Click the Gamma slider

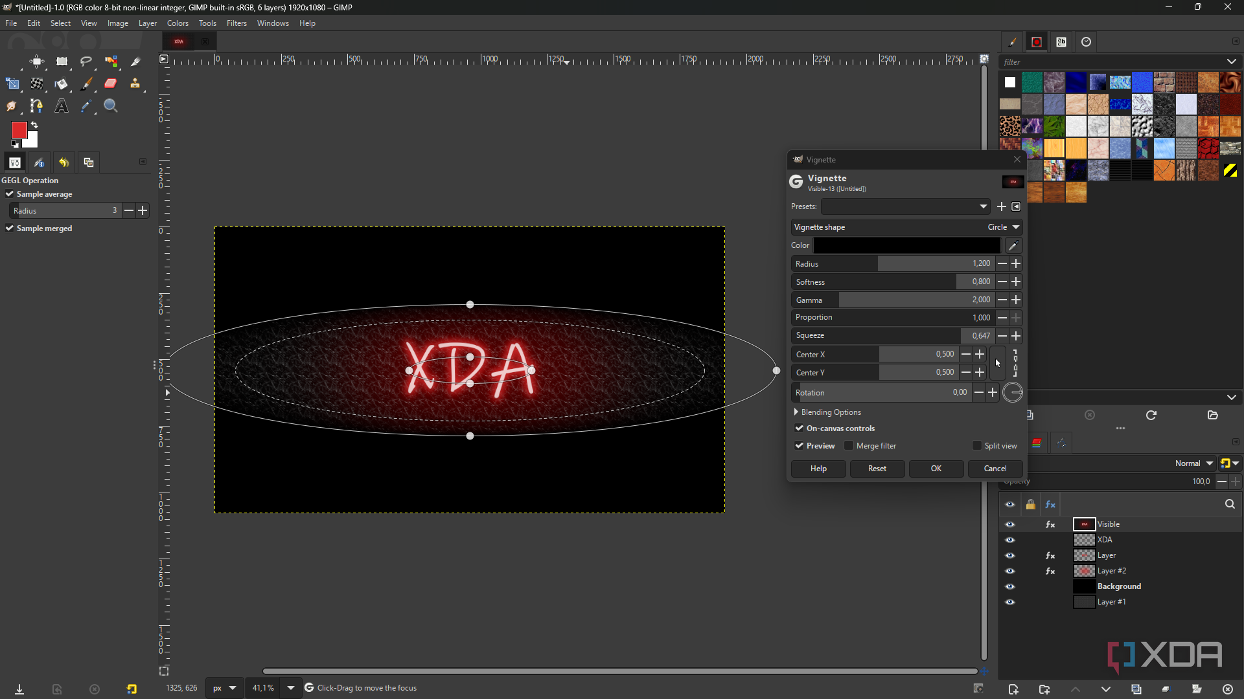[893, 300]
